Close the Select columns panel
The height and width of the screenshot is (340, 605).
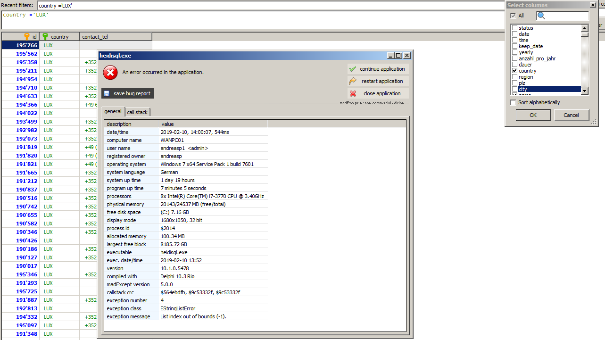(593, 5)
